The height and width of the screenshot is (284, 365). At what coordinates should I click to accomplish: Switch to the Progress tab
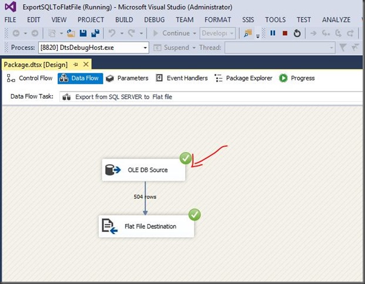[297, 78]
